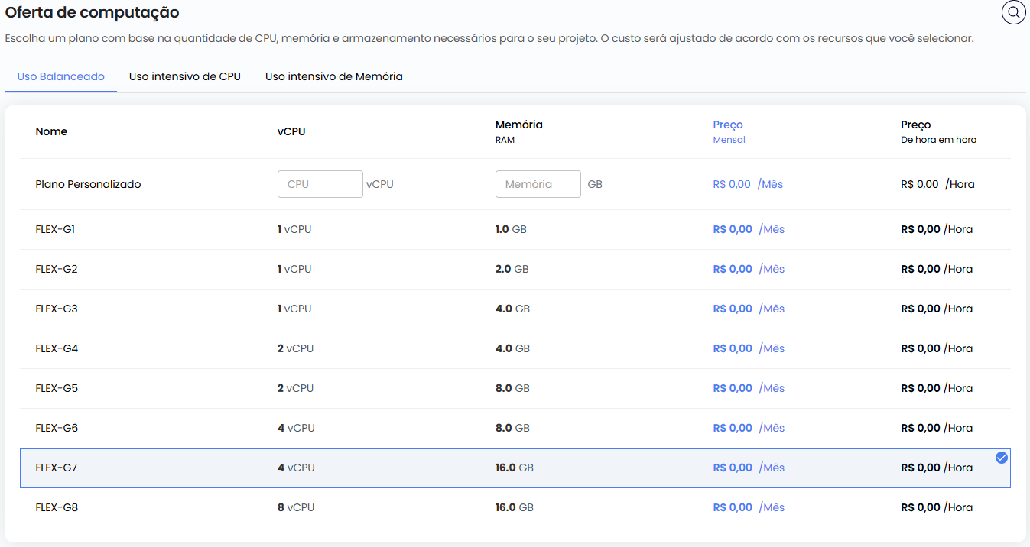1030x547 pixels.
Task: Switch to Uso Balanceado tab
Action: pyautogui.click(x=61, y=76)
